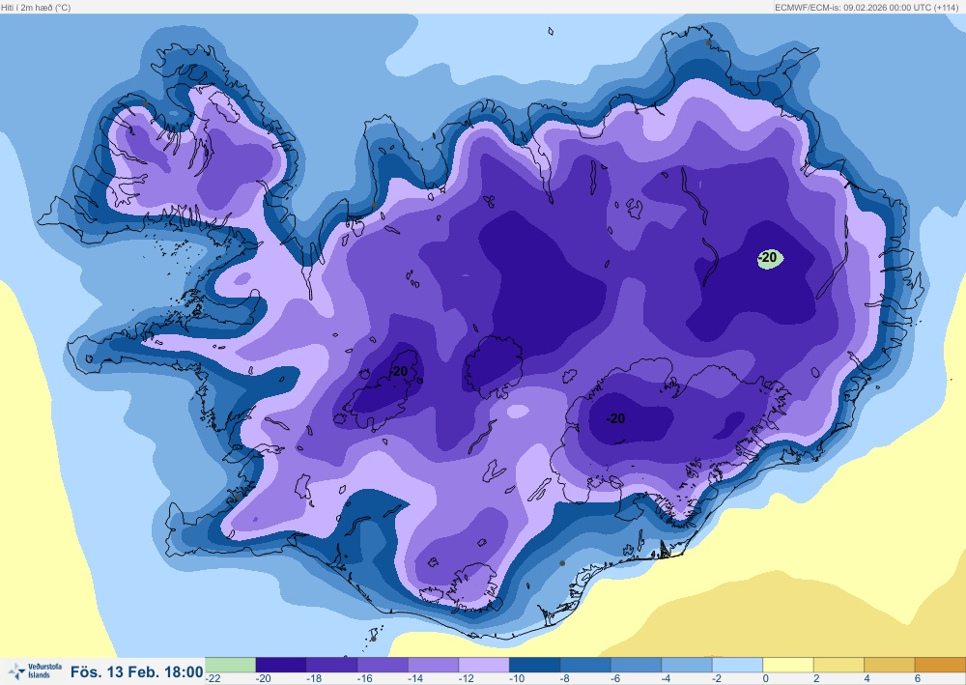Pick the legend swatch between -8 and -6
The height and width of the screenshot is (685, 966).
click(x=585, y=665)
